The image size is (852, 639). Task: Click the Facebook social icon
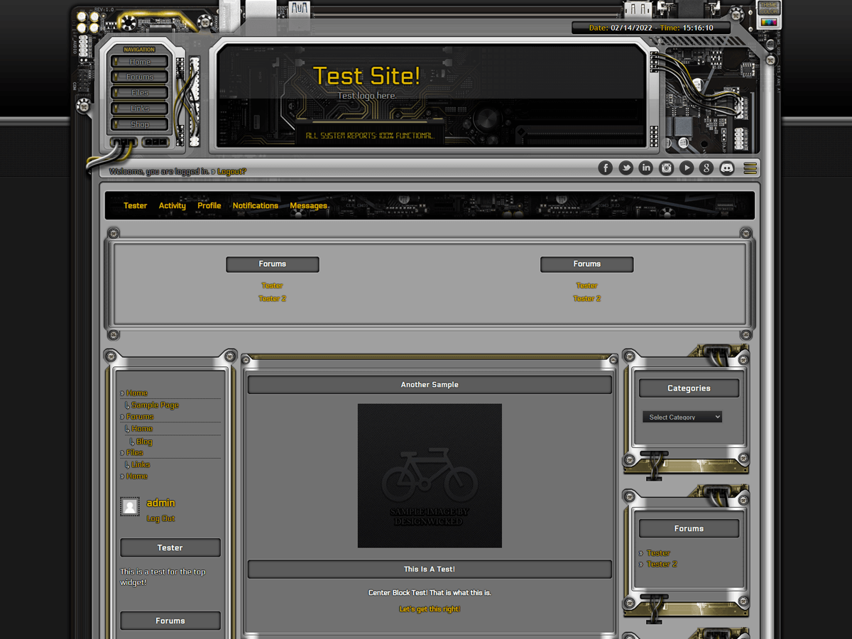point(605,168)
